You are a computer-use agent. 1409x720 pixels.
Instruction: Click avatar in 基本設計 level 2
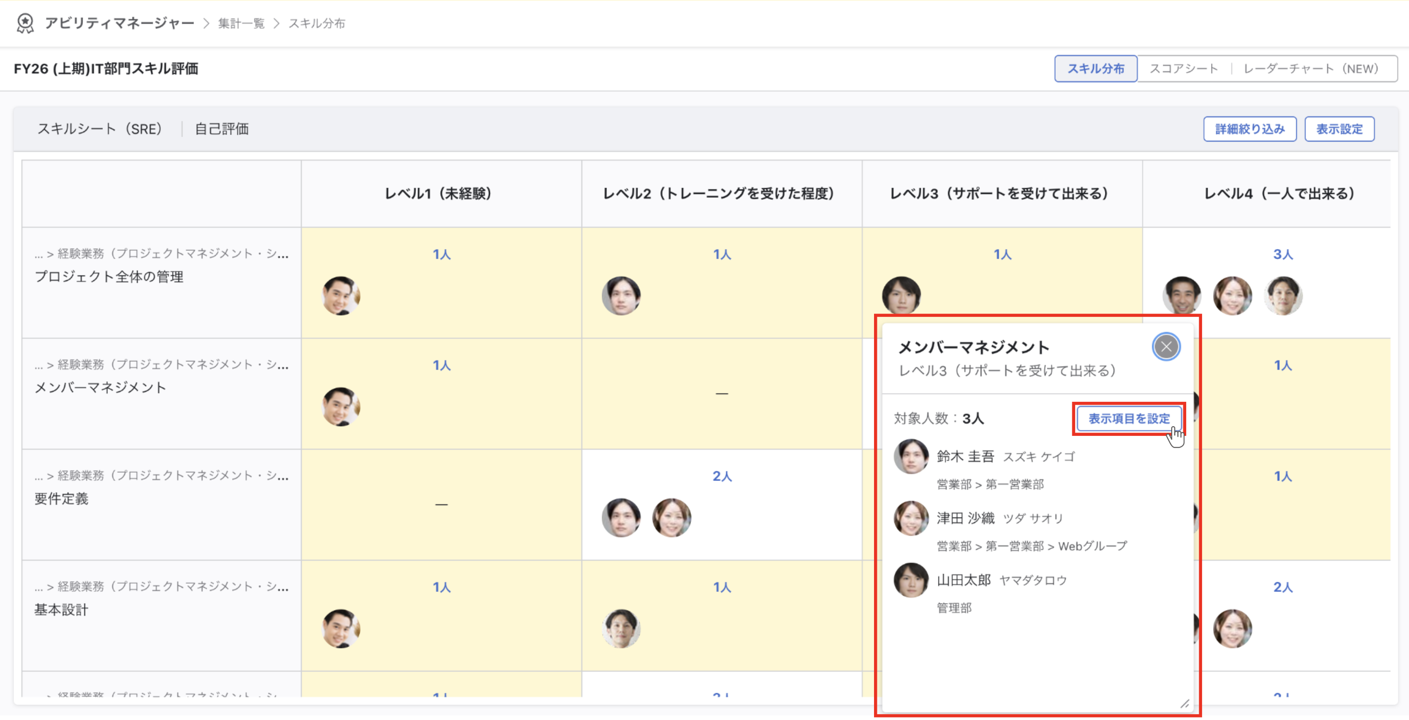tap(621, 629)
